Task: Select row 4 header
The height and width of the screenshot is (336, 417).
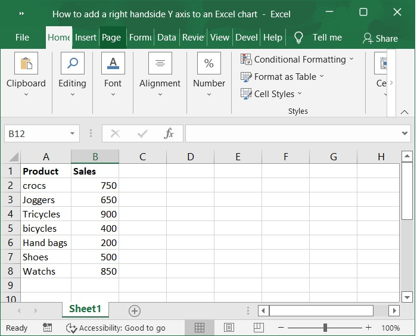Action: [x=10, y=214]
